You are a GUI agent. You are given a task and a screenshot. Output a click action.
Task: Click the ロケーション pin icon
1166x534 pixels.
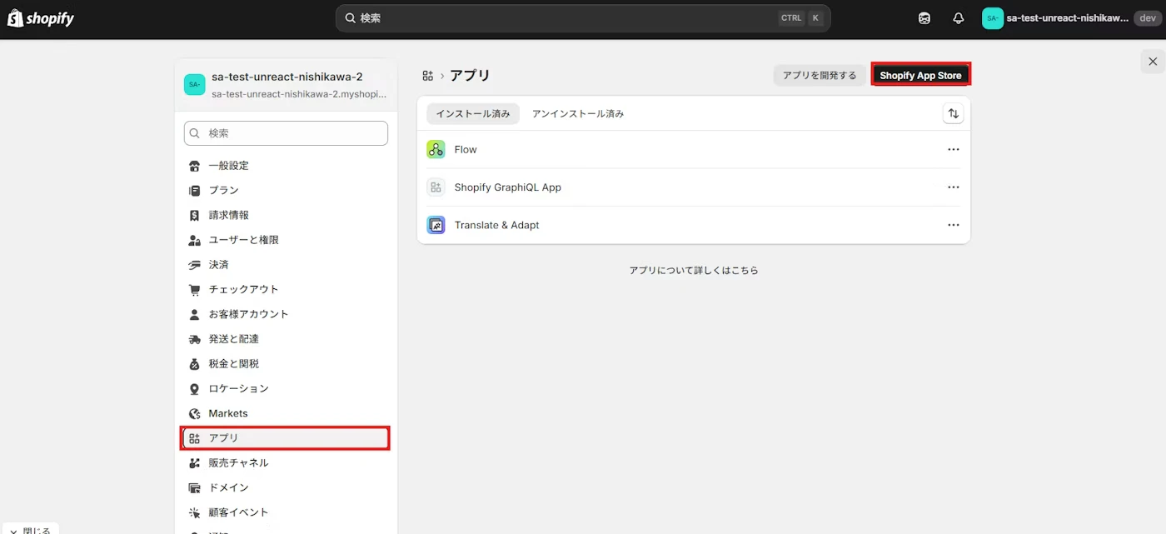[x=195, y=388]
